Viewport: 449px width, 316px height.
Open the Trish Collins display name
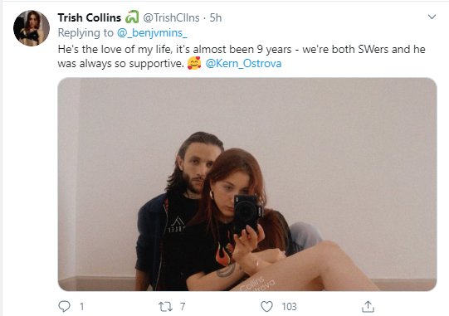(90, 17)
